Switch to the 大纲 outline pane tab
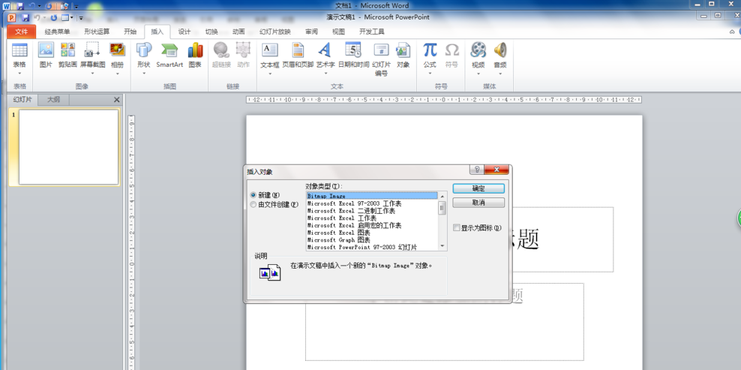Image resolution: width=741 pixels, height=370 pixels. [54, 99]
